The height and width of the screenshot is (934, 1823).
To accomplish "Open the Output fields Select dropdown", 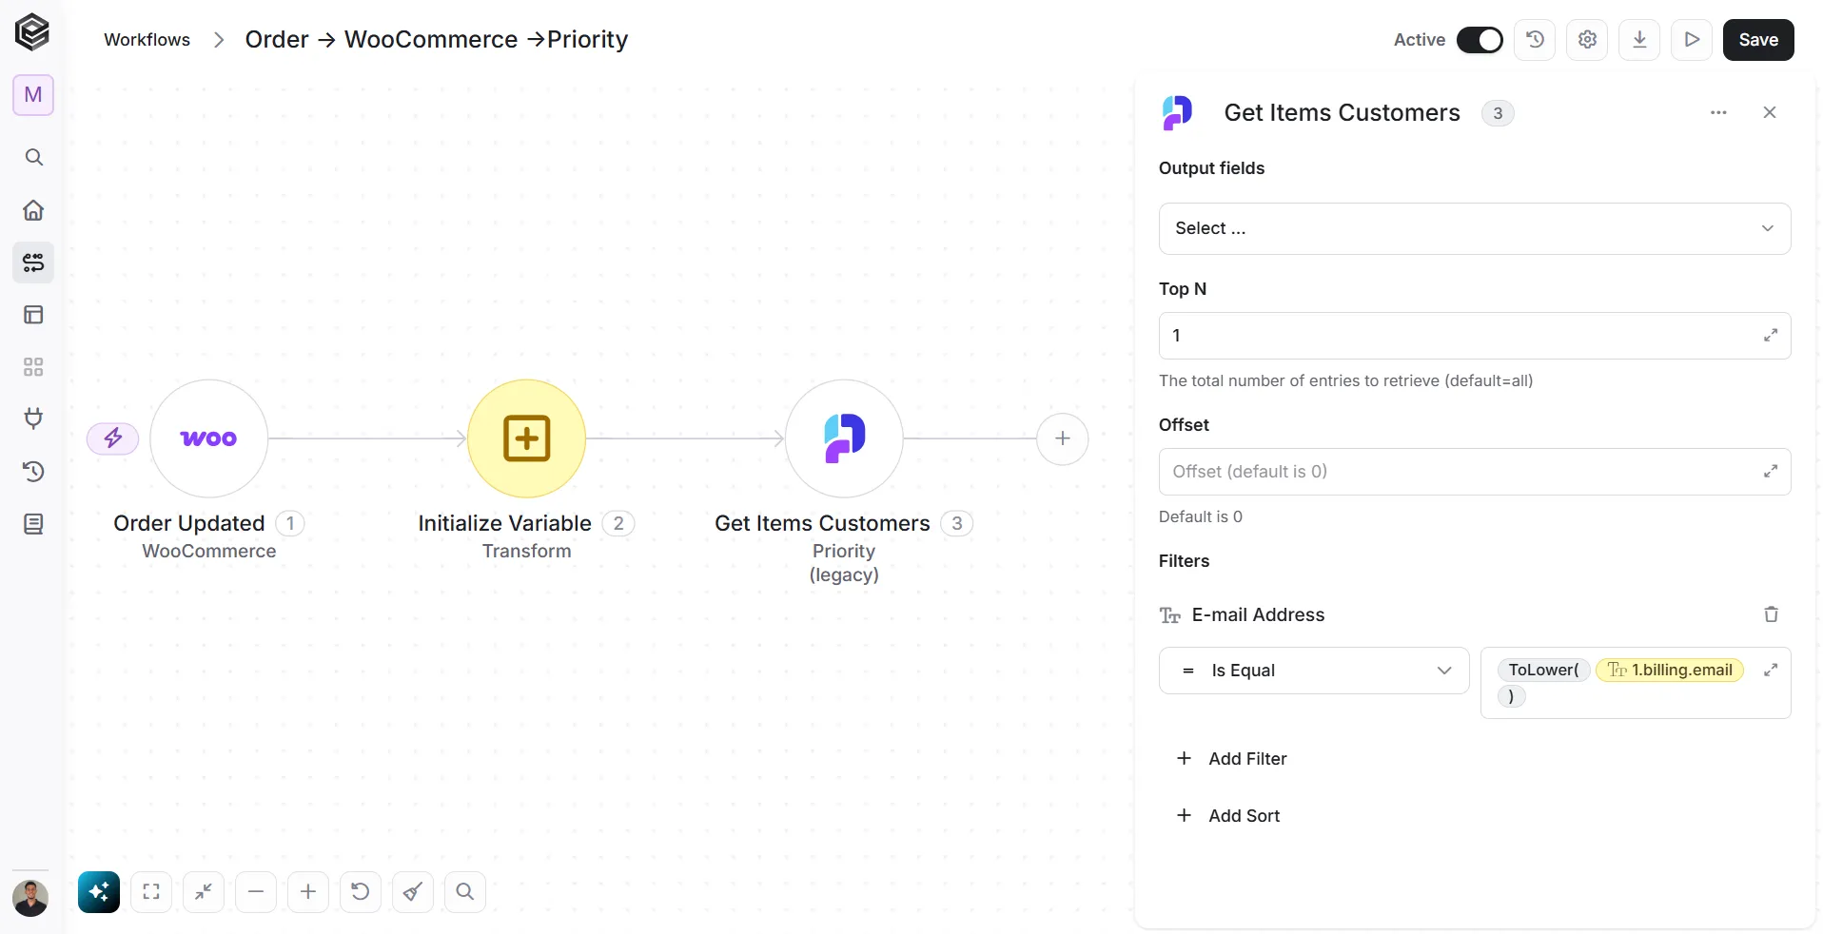I will point(1475,228).
